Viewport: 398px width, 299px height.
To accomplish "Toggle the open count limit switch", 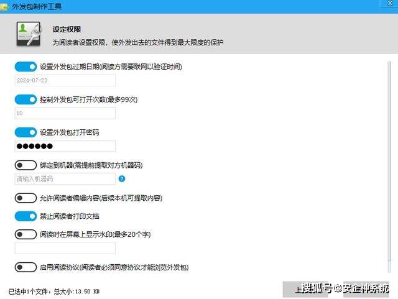I will click(25, 99).
